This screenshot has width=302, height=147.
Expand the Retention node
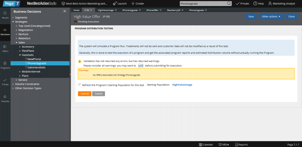point(17,39)
